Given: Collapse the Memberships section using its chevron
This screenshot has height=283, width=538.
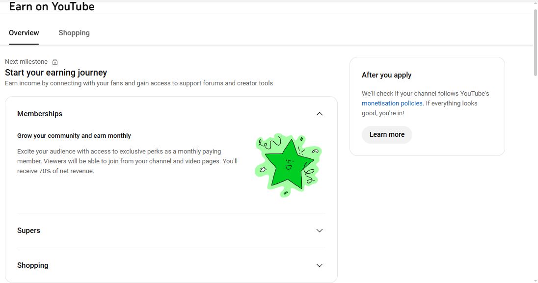Looking at the screenshot, I should [x=320, y=114].
